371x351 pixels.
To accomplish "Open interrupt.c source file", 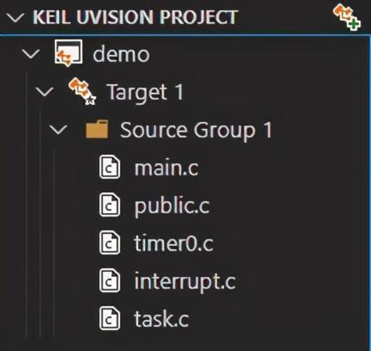I will tap(184, 281).
